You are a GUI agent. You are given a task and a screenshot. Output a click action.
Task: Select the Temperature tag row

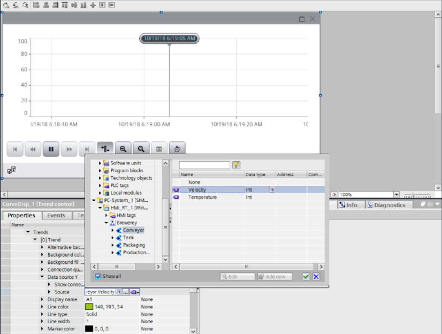coord(203,197)
